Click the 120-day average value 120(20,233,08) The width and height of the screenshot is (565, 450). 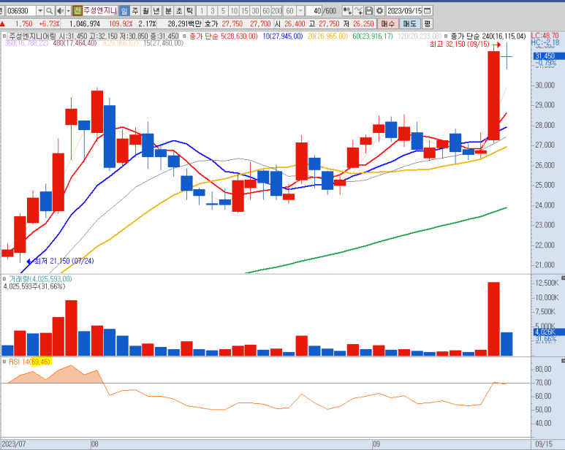point(420,37)
